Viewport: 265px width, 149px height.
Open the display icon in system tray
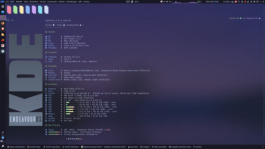(x=258, y=2)
